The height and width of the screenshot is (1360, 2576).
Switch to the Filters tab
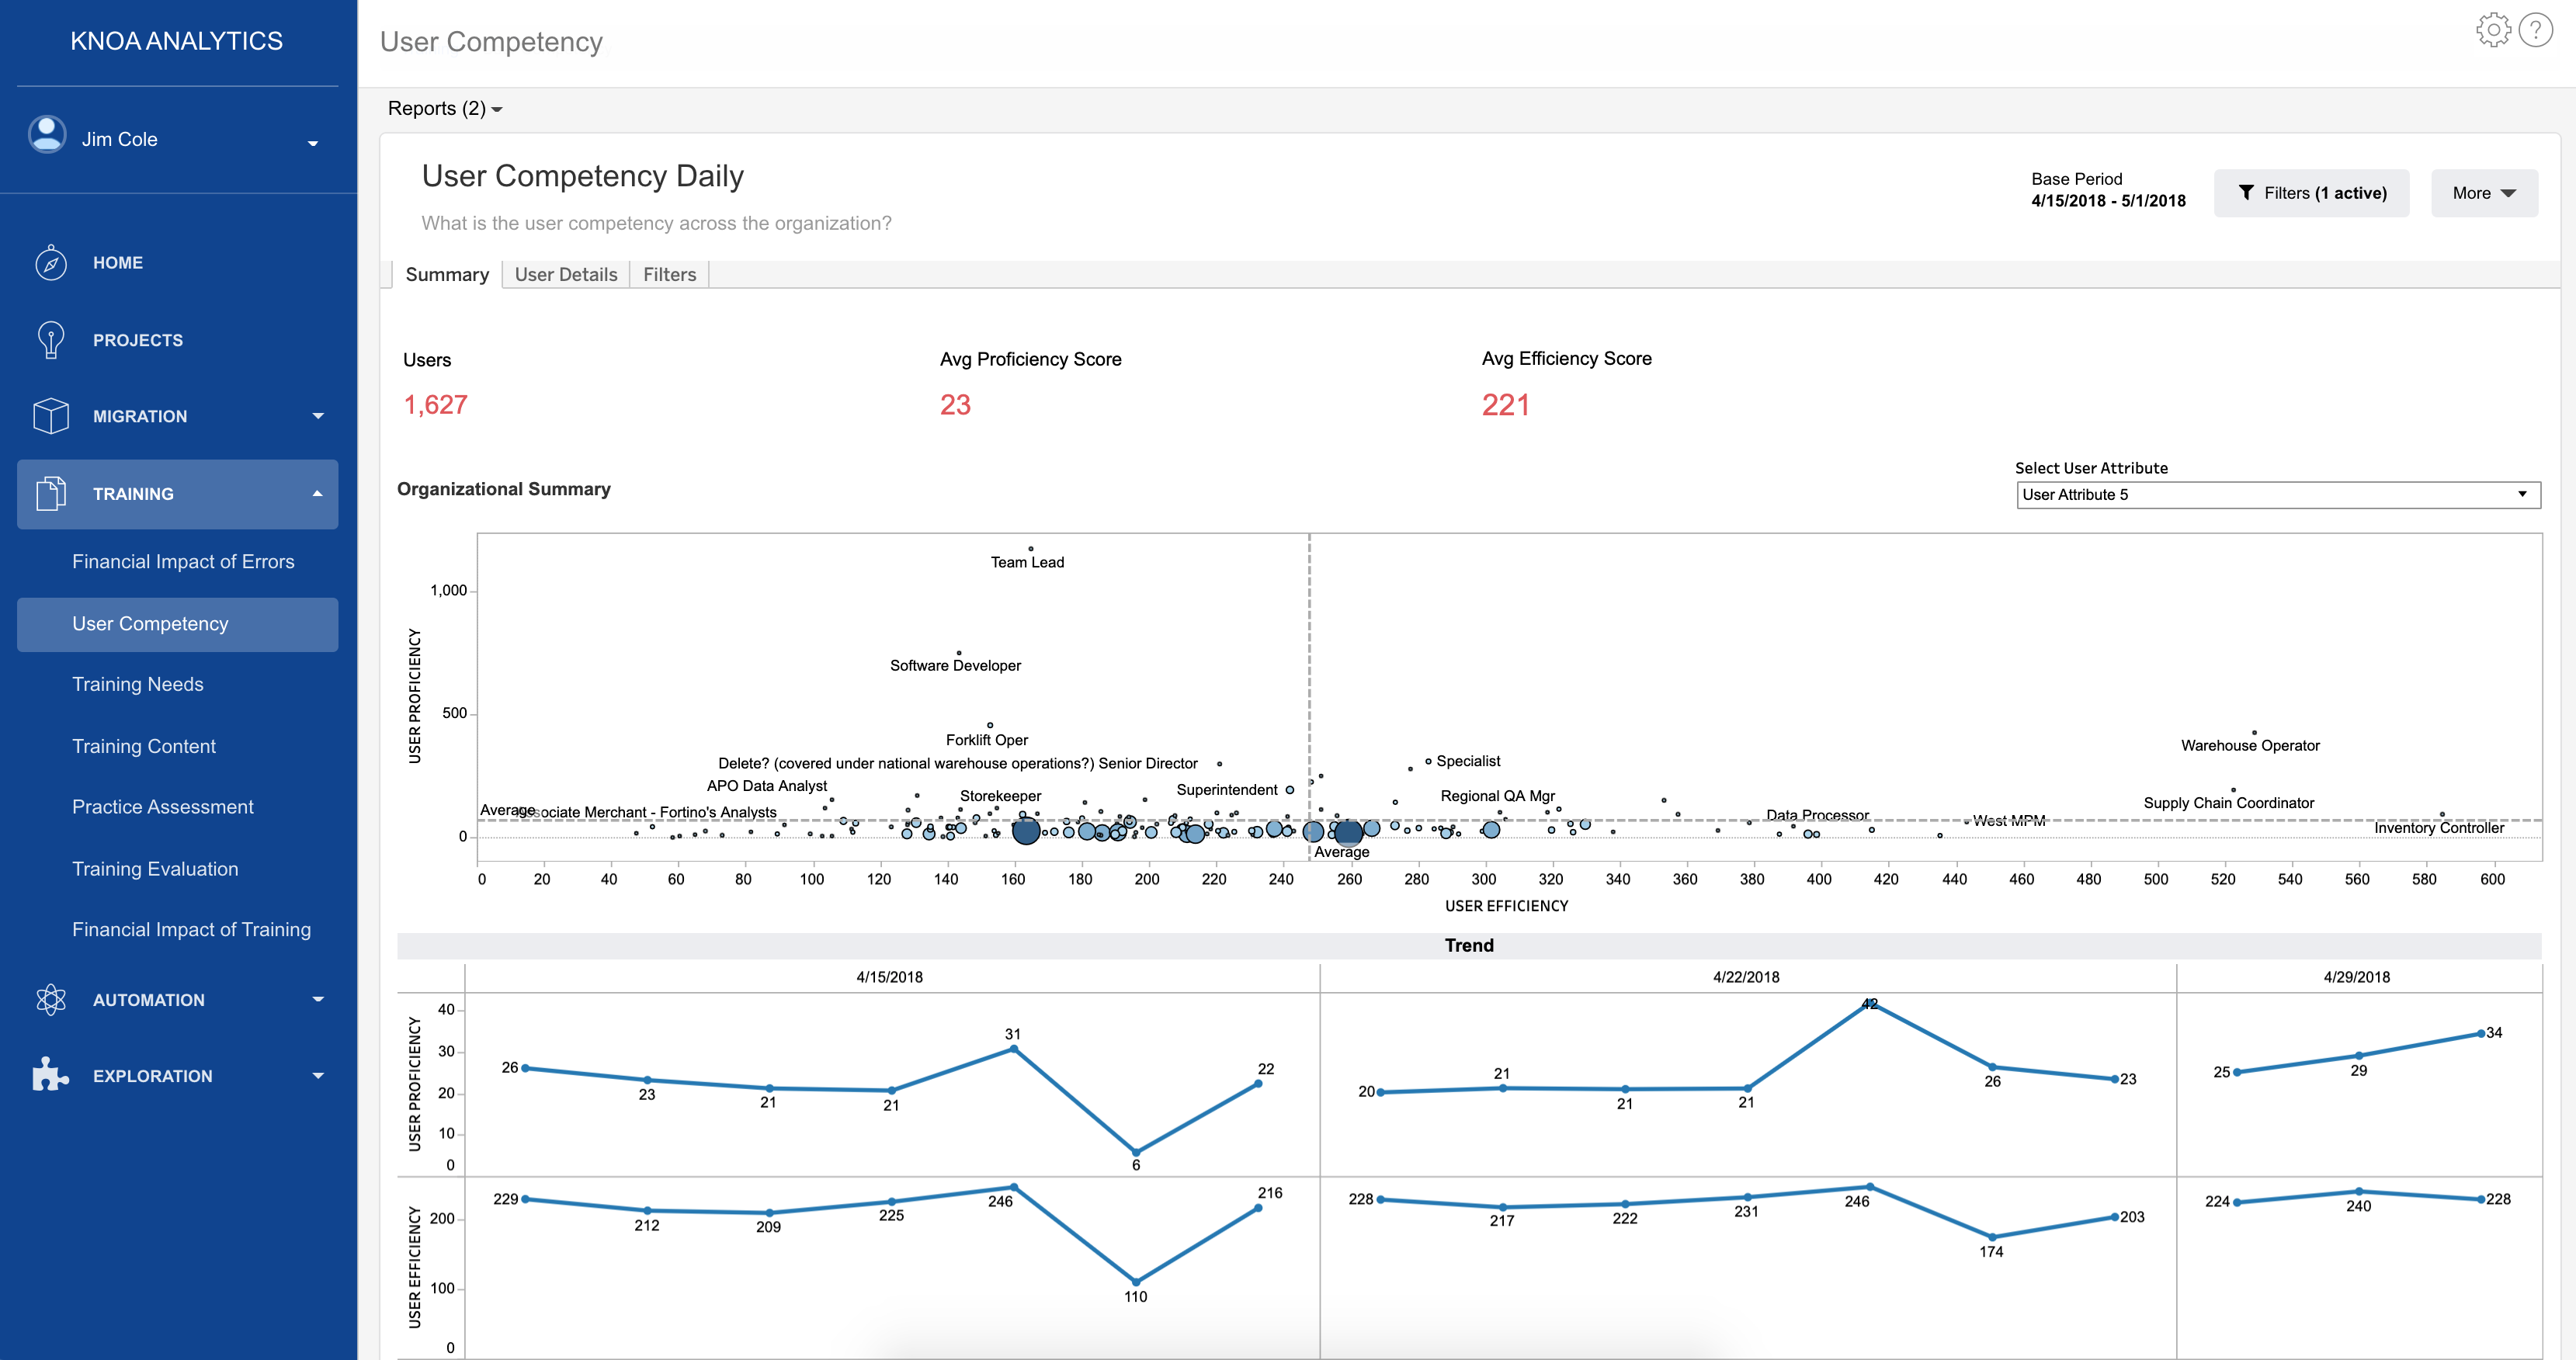[669, 274]
